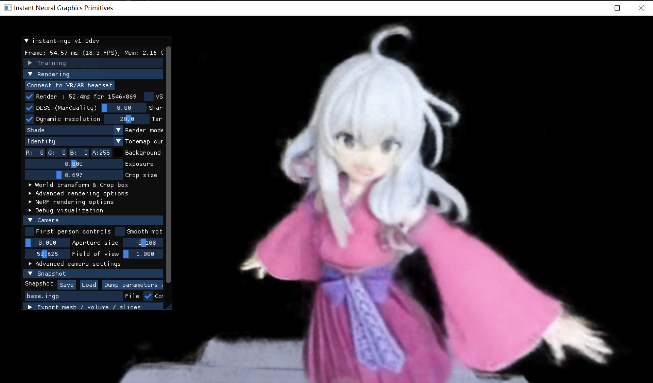Open the Tonemap curve dropdown showing Identity
This screenshot has width=653, height=383.
[118, 141]
